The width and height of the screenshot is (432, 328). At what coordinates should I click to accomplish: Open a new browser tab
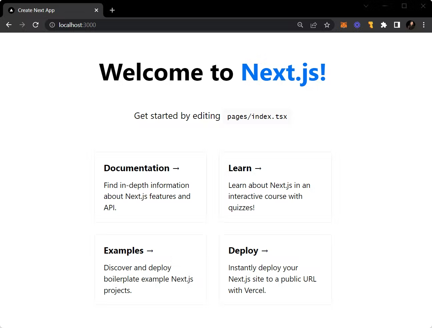(112, 10)
